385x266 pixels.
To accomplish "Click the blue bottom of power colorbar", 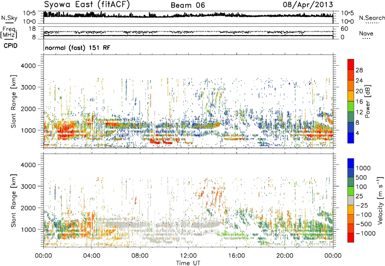I will pyautogui.click(x=351, y=138).
